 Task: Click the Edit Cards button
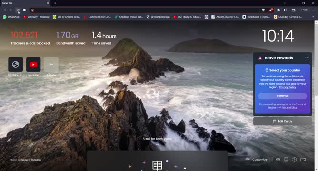pyautogui.click(x=282, y=121)
